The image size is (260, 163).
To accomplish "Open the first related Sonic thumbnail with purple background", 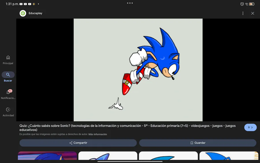I will (47, 156).
